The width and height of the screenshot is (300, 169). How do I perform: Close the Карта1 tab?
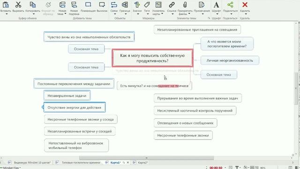[128, 162]
